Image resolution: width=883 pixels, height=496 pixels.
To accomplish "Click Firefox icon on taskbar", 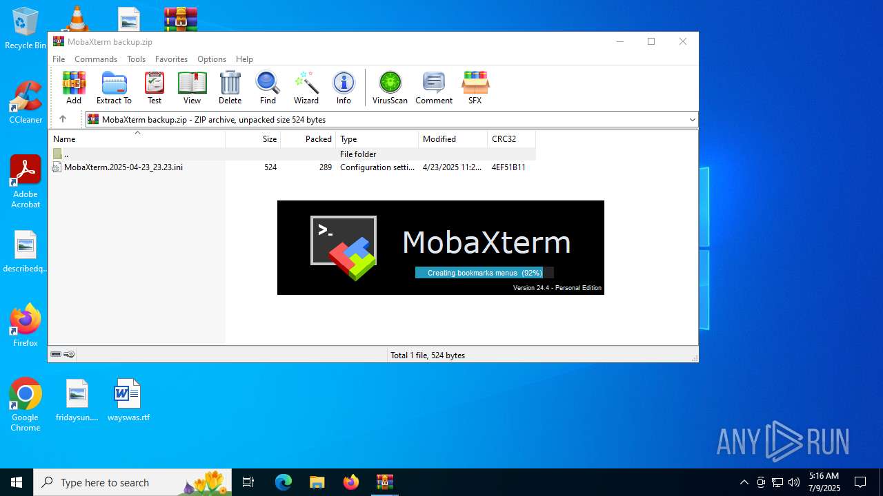I will point(351,482).
